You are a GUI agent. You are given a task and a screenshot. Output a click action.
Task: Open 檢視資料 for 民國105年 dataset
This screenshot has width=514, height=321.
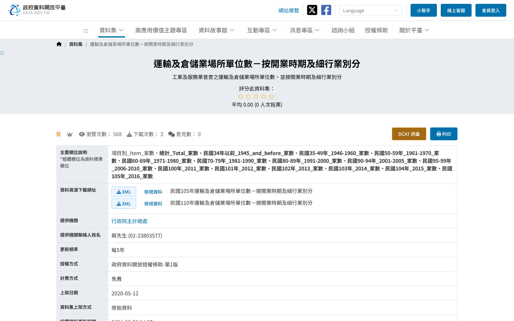(x=153, y=192)
